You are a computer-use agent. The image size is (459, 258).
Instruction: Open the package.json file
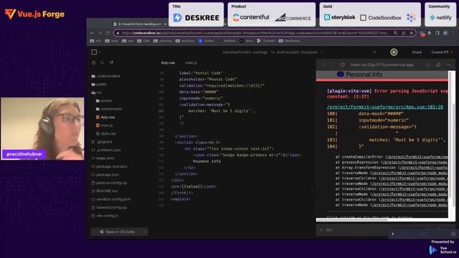click(105, 174)
